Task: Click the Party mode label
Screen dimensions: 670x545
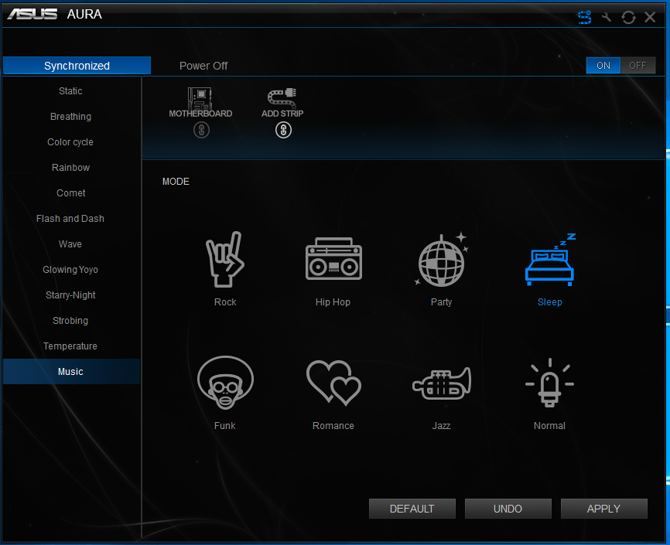Action: pyautogui.click(x=442, y=302)
